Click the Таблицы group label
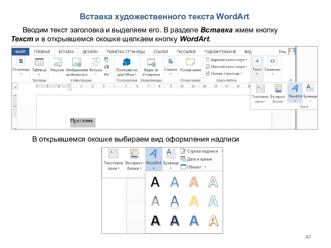The image size is (331, 248). click(x=39, y=80)
